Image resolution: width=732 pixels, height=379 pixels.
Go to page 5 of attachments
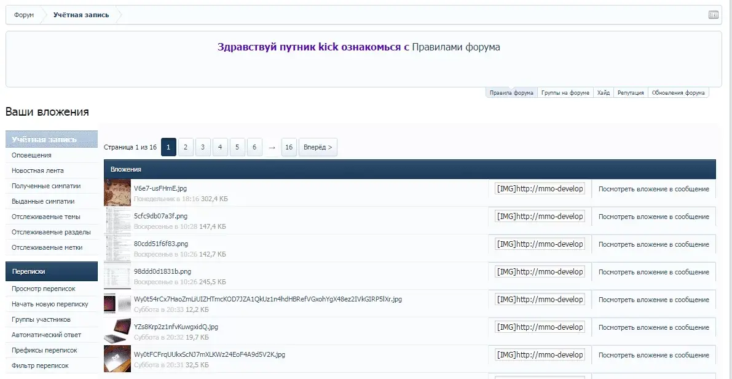pos(237,147)
